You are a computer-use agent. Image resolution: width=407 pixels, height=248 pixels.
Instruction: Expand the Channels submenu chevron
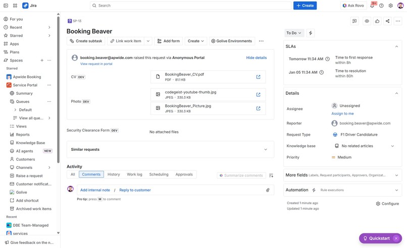pos(49,167)
